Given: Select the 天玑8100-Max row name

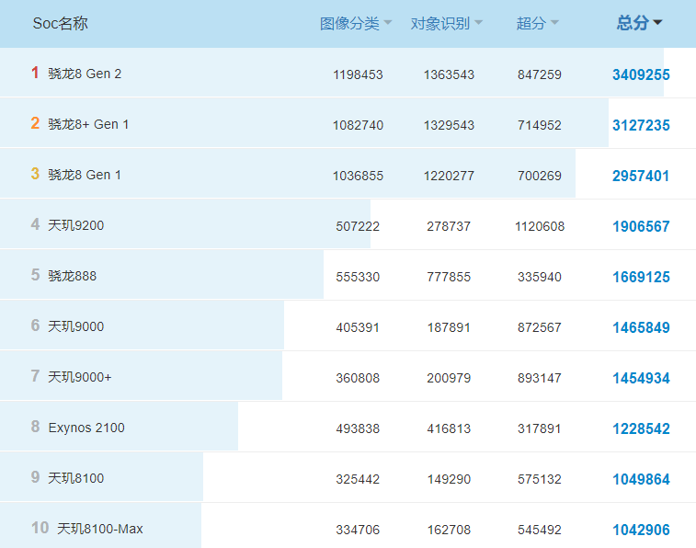Looking at the screenshot, I should point(100,529).
